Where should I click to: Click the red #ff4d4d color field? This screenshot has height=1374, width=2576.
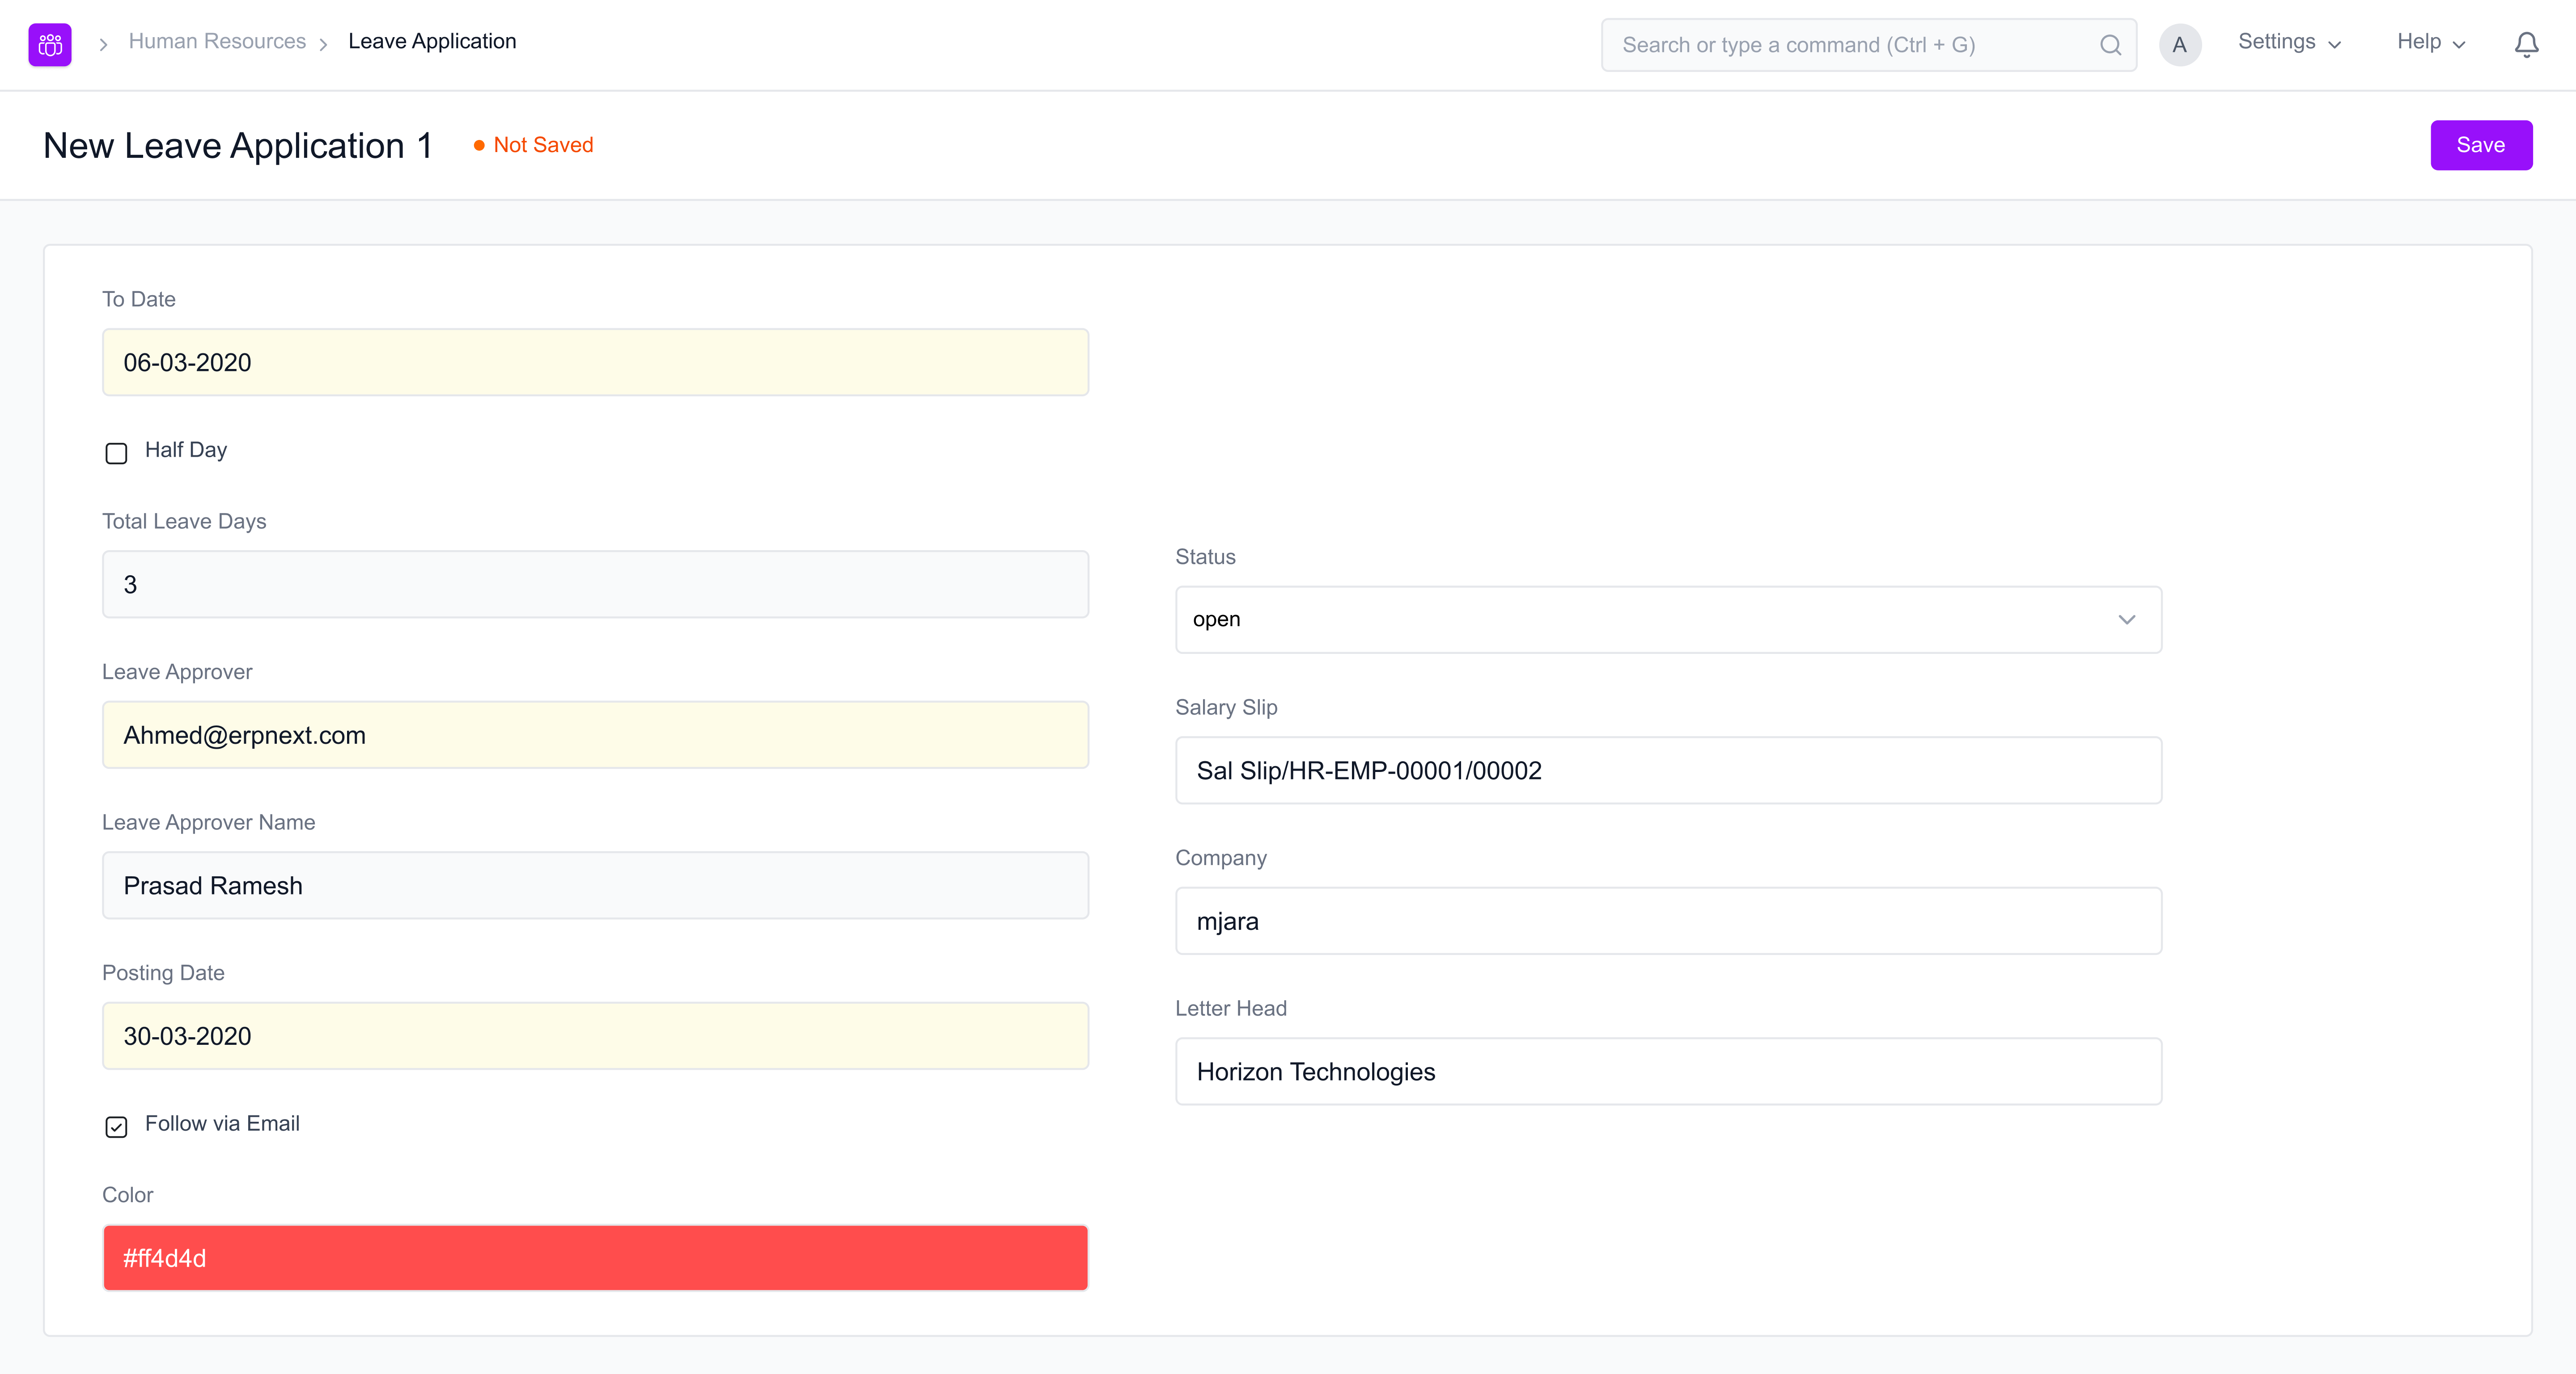tap(595, 1258)
